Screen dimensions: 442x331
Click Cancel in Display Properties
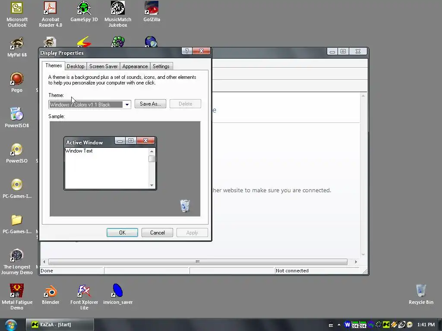pyautogui.click(x=157, y=233)
